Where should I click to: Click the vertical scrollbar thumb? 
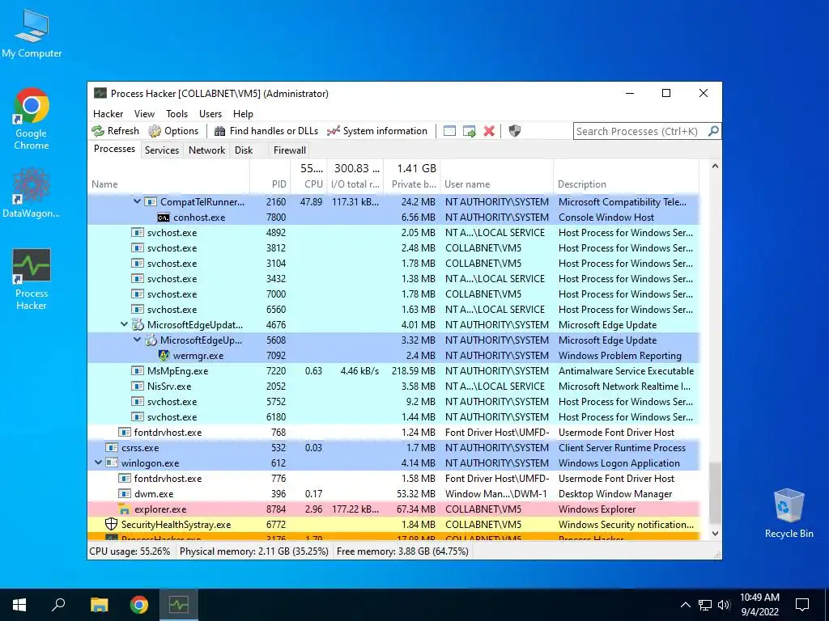(x=715, y=492)
